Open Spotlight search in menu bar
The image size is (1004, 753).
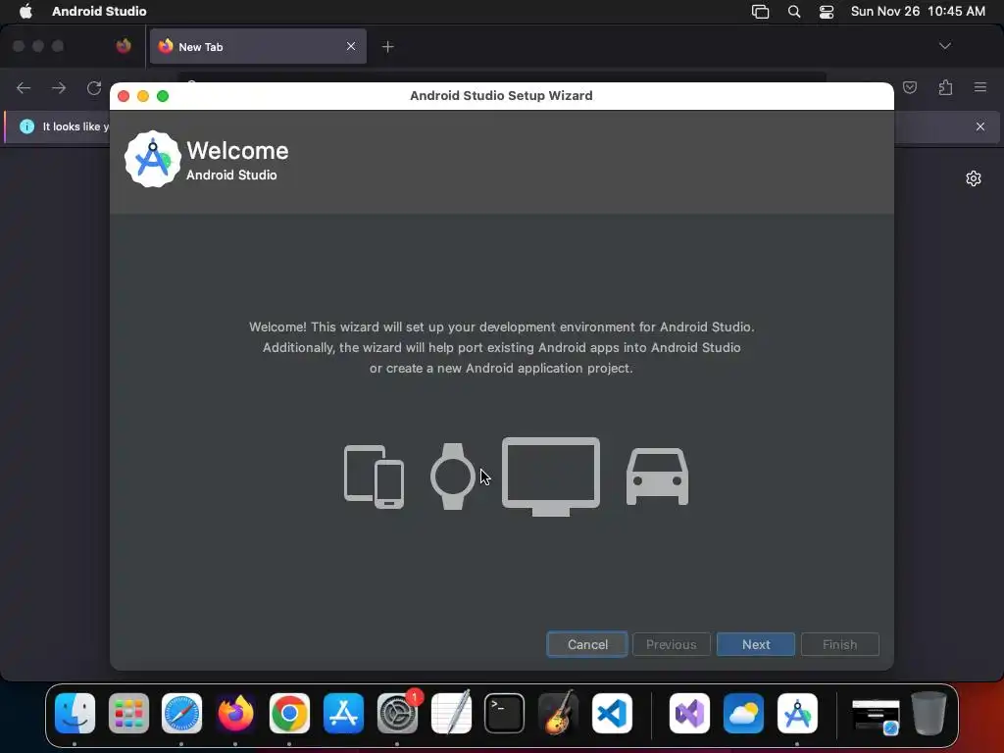tap(794, 12)
